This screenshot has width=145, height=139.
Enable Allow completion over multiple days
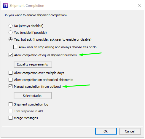pyautogui.click(x=10, y=73)
